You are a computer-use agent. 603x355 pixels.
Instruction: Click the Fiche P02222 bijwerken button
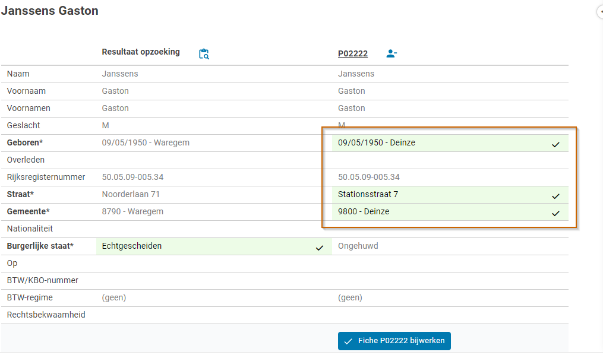[394, 341]
